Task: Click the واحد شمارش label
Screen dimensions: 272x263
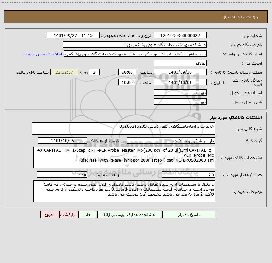Action: pyautogui.click(x=106, y=175)
